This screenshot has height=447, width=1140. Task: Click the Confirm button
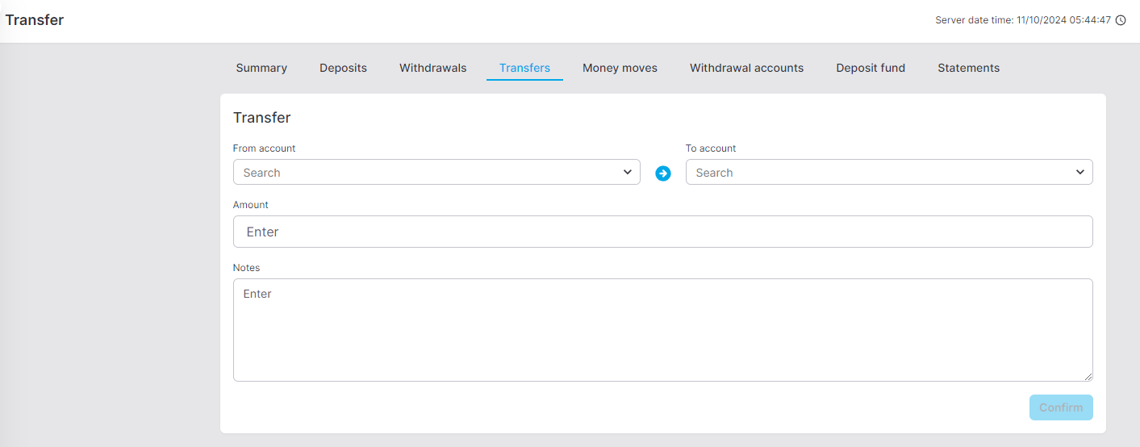pyautogui.click(x=1061, y=407)
